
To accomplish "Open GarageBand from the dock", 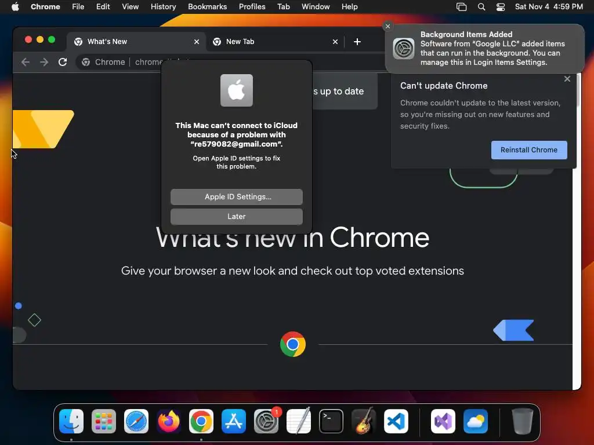I will pos(364,421).
